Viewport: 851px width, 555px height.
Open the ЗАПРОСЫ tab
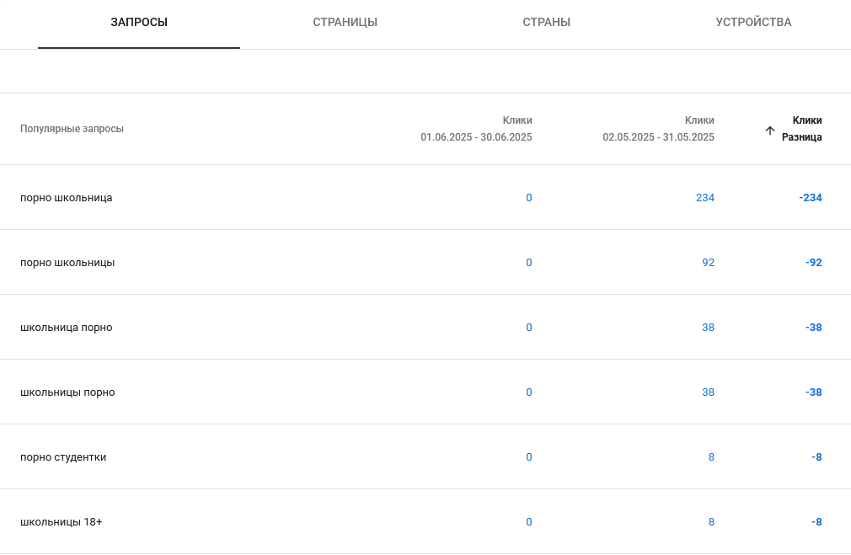click(139, 22)
